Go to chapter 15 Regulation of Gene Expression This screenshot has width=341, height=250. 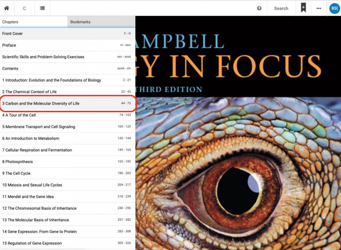(x=67, y=243)
